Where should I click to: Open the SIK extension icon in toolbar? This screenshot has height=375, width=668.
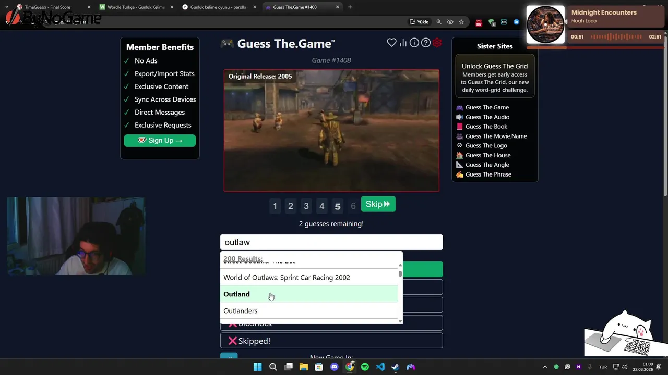504,22
